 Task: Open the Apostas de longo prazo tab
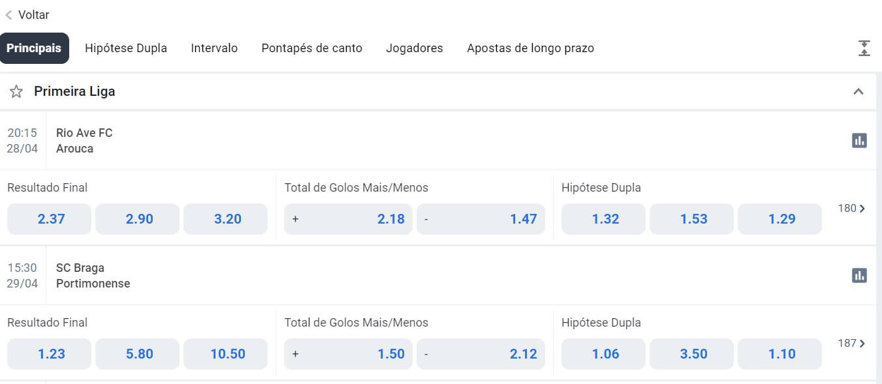pos(530,48)
